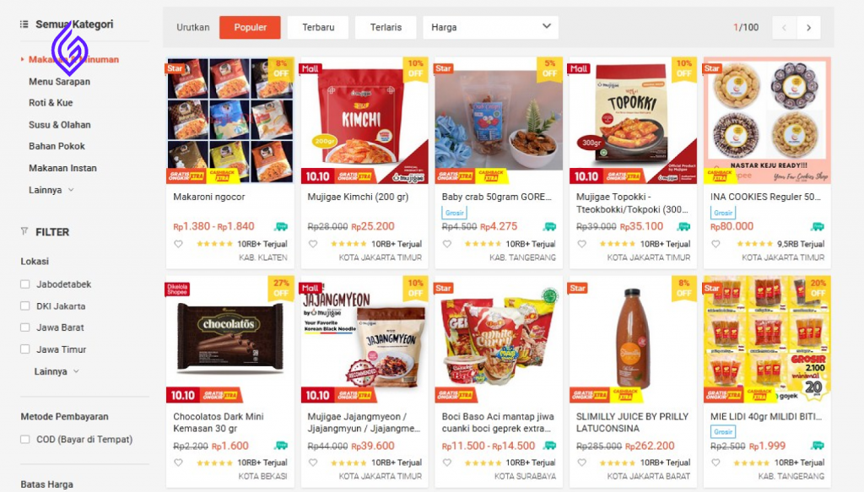Screen dimensions: 864x492
Task: Open Makanan Instan category link
Action: [x=62, y=168]
